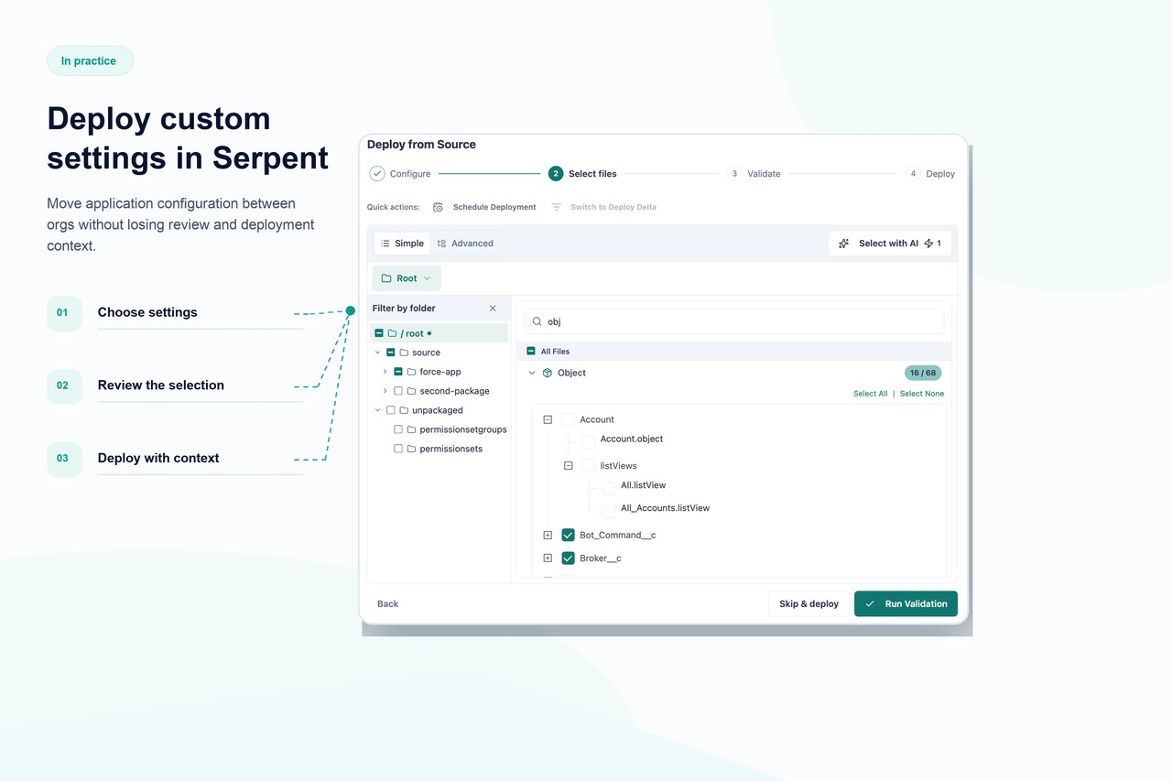Check the second-package folder checkbox
The image size is (1172, 781).
coord(398,391)
